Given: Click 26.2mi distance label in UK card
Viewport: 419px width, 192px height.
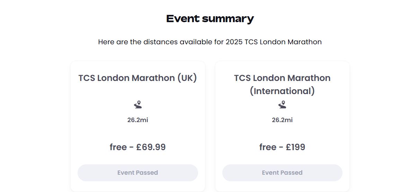Looking at the screenshot, I should (x=138, y=120).
